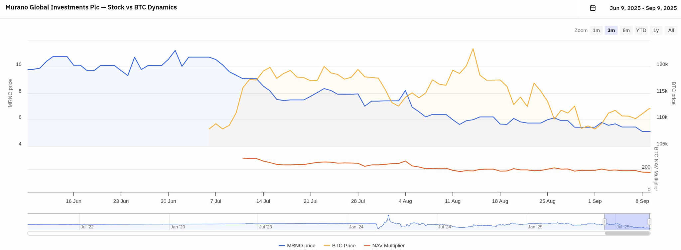Click the right navigator range handle
Viewport: 681px width, 250px height.
tap(649, 222)
